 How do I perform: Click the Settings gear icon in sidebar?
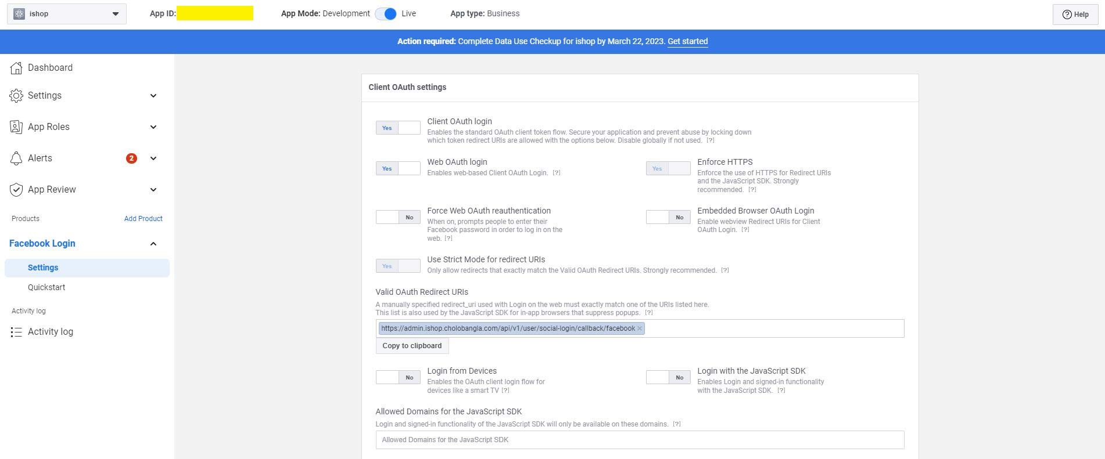pos(16,96)
